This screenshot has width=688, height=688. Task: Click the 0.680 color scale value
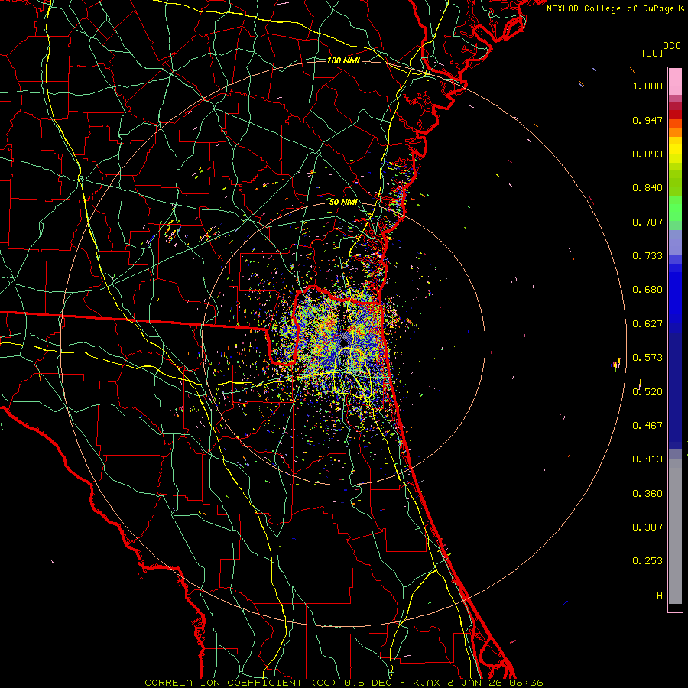click(647, 290)
